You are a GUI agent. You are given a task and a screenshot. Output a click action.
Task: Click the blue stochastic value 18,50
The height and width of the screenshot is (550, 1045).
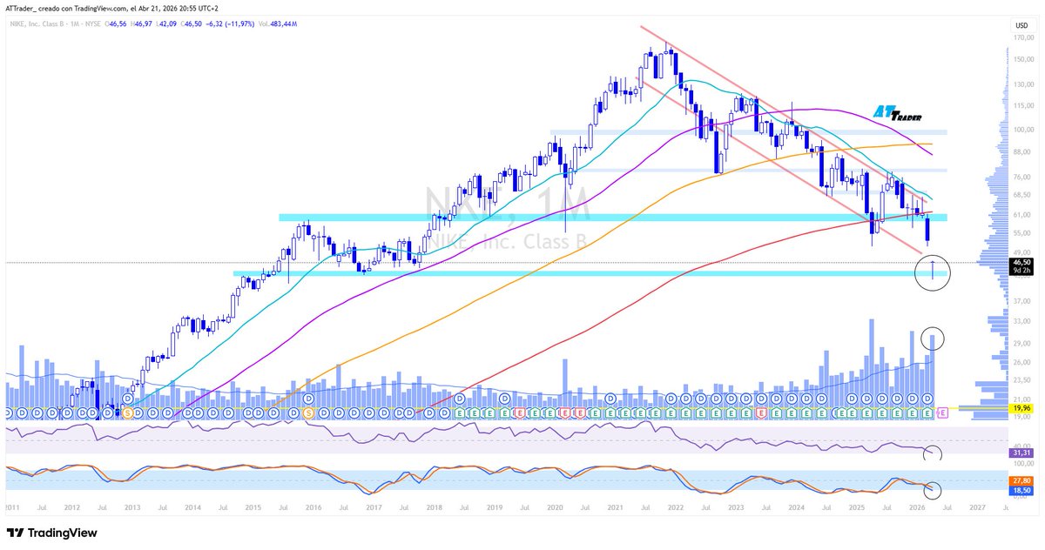1021,491
